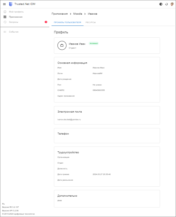176x217 pixels.
Task: Click Ru language selector
Action: tap(3, 204)
